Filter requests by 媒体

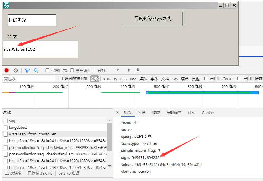coord(143,79)
